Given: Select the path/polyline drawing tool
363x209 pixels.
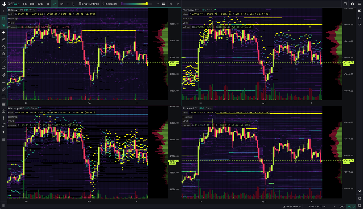Looking at the screenshot, I should coord(3,68).
